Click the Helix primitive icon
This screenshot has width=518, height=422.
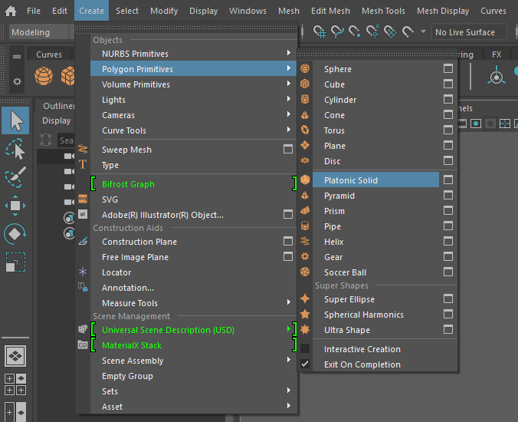click(305, 242)
